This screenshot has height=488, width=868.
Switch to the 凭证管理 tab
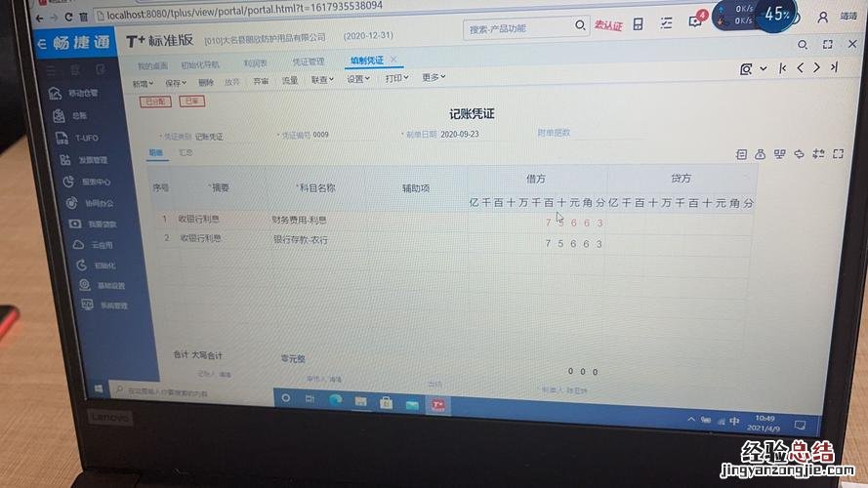click(309, 61)
